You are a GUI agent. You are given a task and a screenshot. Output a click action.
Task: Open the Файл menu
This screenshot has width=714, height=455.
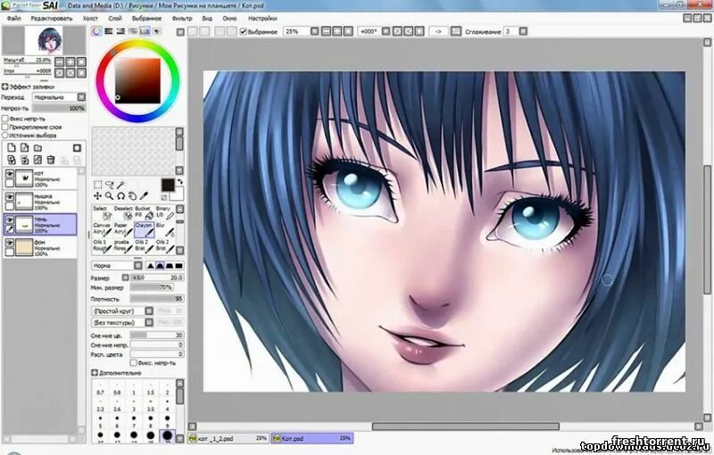pyautogui.click(x=14, y=19)
